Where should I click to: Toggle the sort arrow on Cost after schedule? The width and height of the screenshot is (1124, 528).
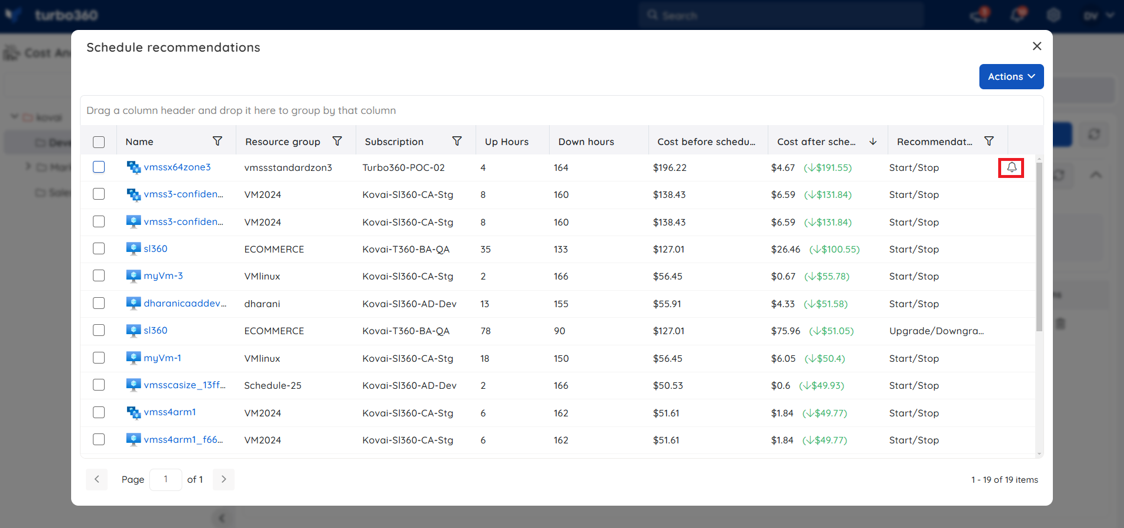click(x=873, y=142)
